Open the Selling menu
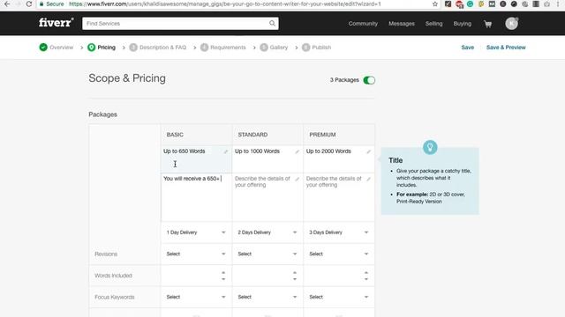The width and height of the screenshot is (565, 317). (433, 24)
